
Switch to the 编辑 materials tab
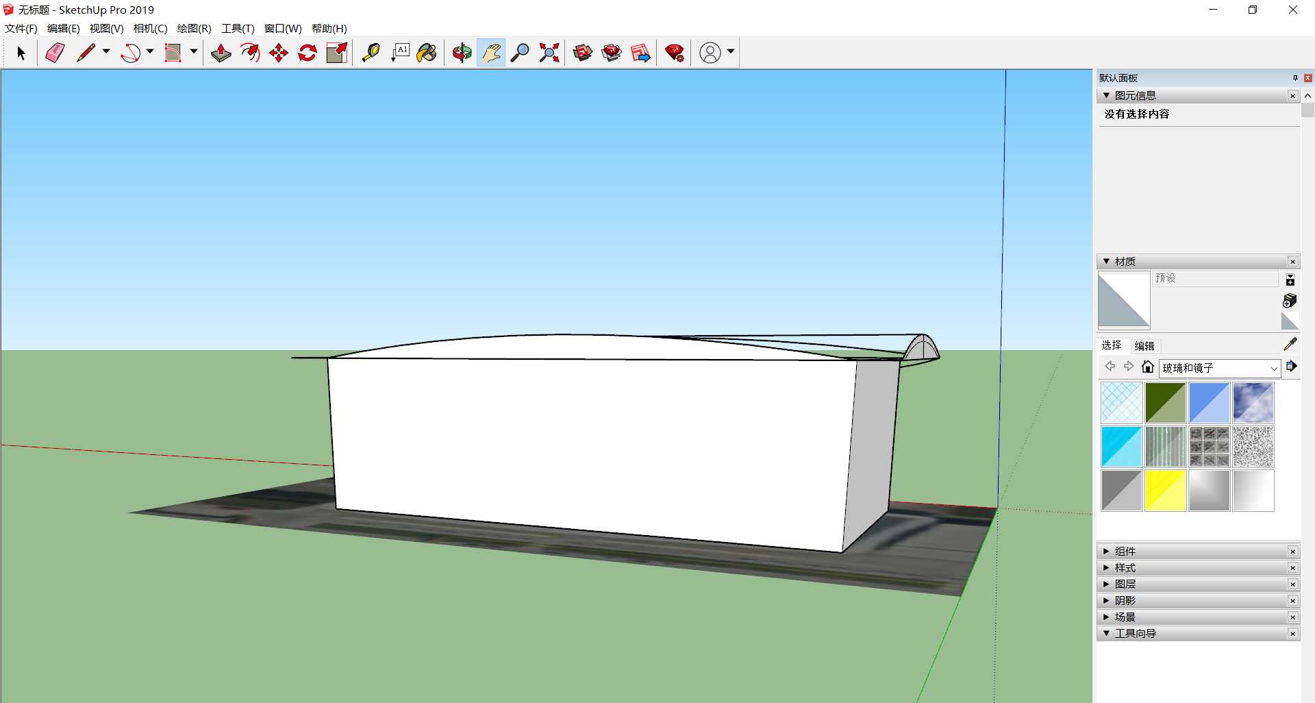pos(1144,346)
